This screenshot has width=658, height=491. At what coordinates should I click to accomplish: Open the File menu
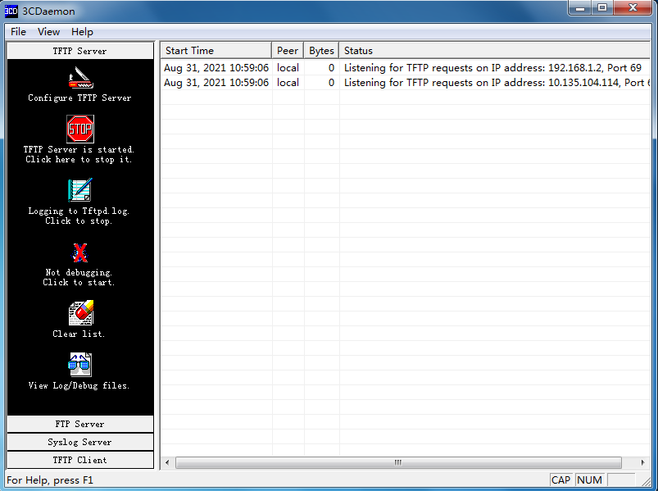(19, 32)
